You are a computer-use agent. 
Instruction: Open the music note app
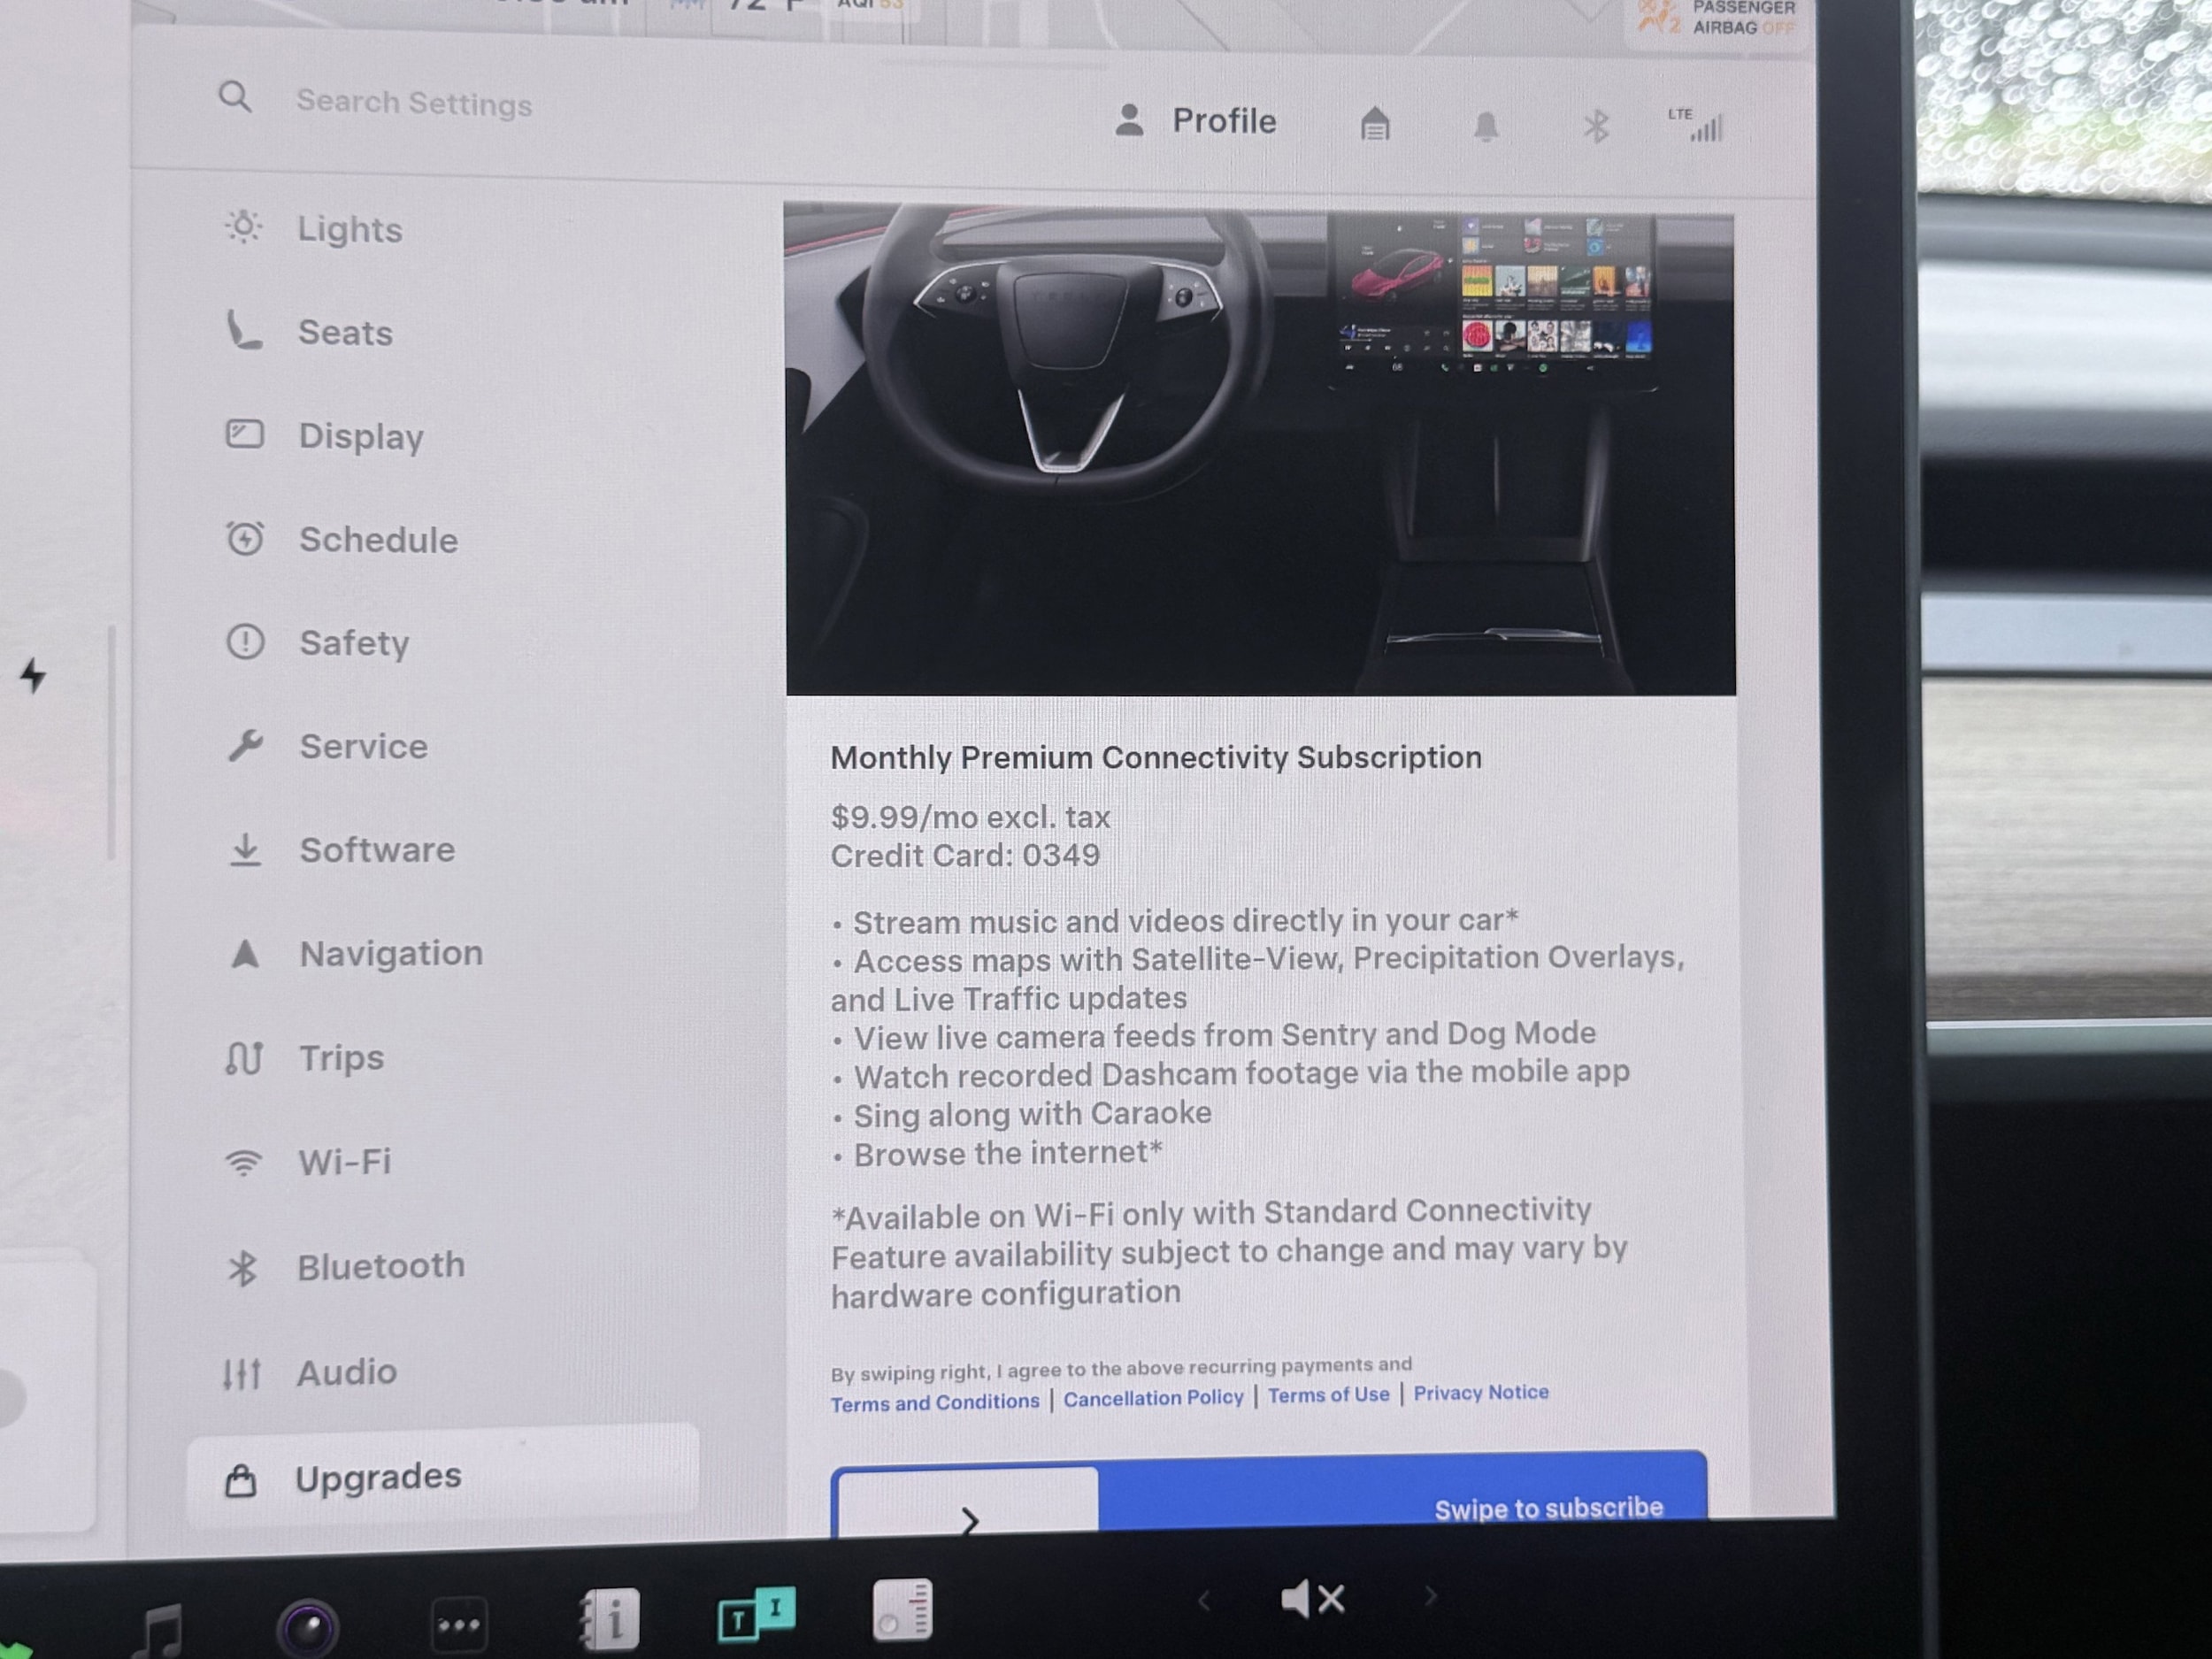[160, 1630]
